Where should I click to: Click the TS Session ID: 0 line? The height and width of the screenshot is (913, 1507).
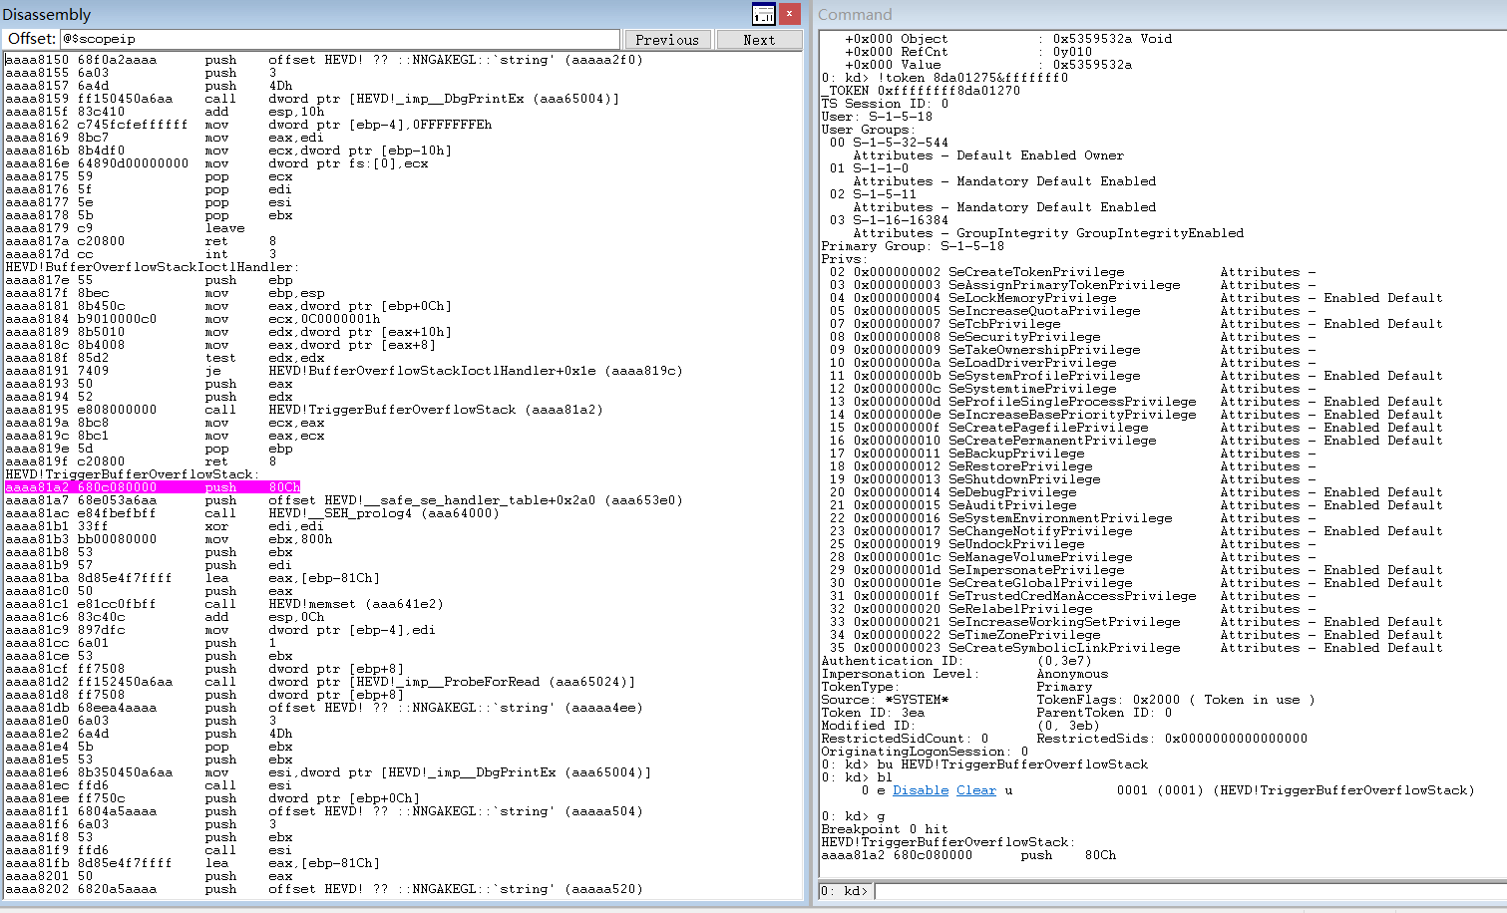(885, 104)
